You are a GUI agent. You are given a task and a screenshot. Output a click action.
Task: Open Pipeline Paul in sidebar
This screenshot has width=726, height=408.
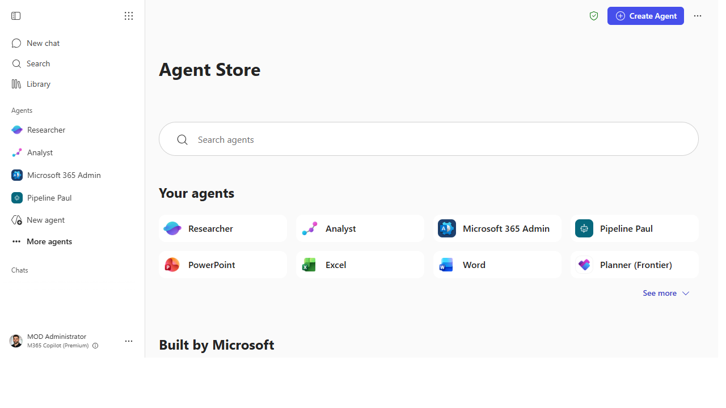tap(73, 198)
